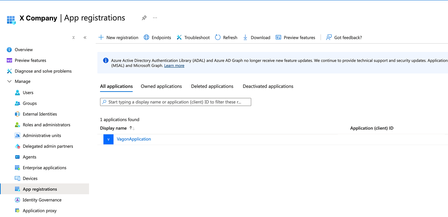Click the Application proxy icon
This screenshot has width=448, height=217.
click(17, 211)
